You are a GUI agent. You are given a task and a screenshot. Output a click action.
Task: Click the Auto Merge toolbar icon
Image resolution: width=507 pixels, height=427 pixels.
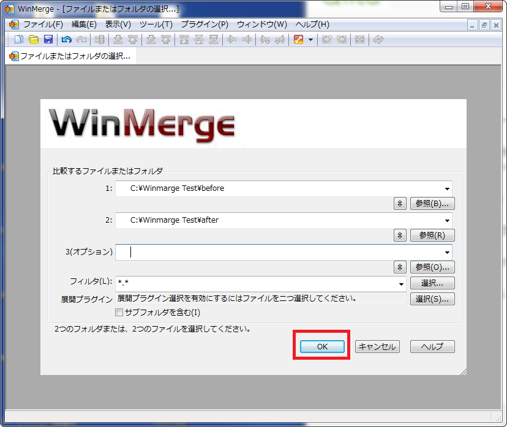359,39
